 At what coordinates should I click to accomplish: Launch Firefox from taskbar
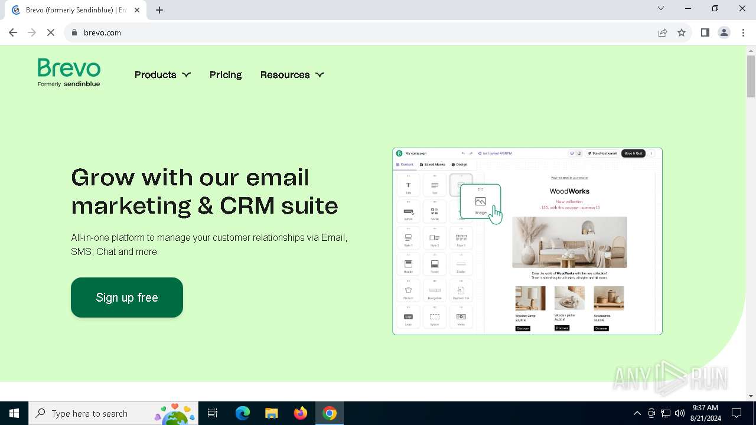pos(301,413)
